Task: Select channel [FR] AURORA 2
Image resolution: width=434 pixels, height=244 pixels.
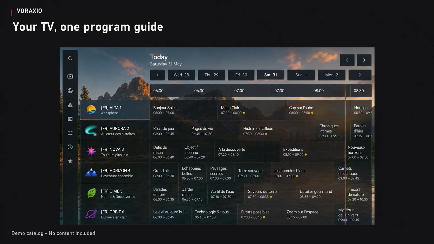Action: (x=115, y=131)
